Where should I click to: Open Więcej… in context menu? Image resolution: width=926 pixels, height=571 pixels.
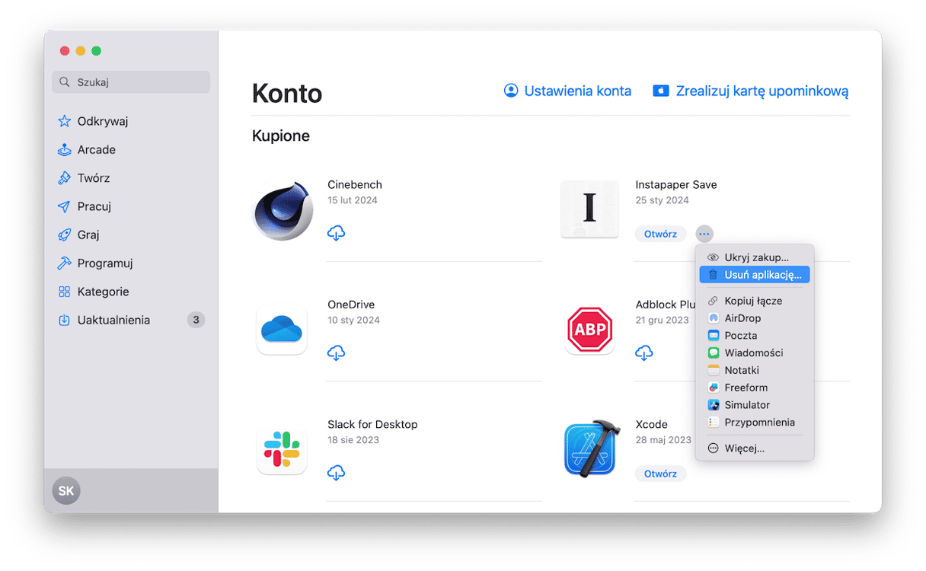(755, 448)
